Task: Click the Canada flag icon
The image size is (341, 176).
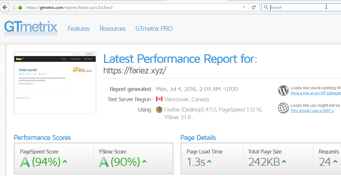Action: coord(159,99)
